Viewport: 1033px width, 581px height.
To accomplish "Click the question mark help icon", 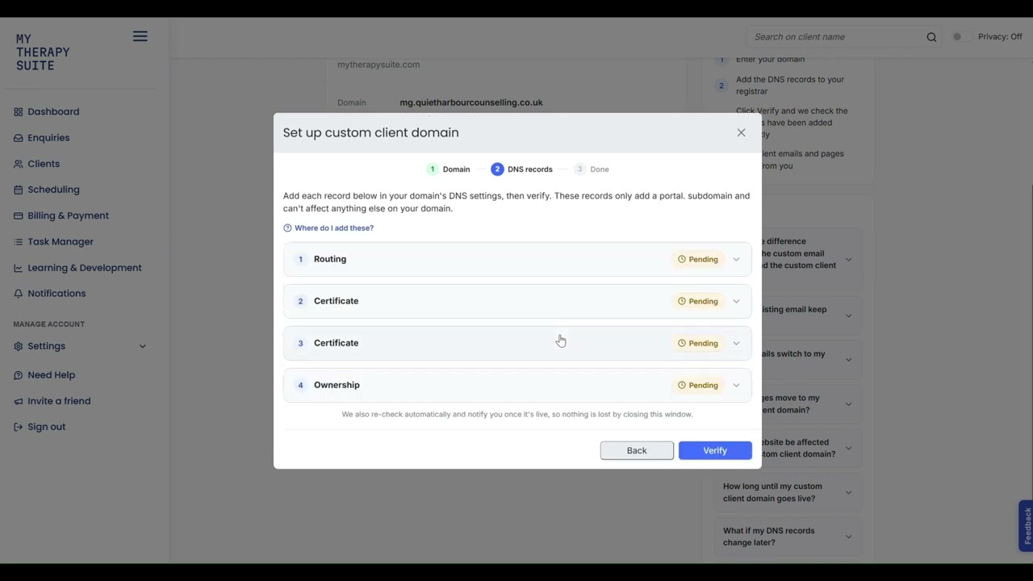I will pyautogui.click(x=287, y=228).
